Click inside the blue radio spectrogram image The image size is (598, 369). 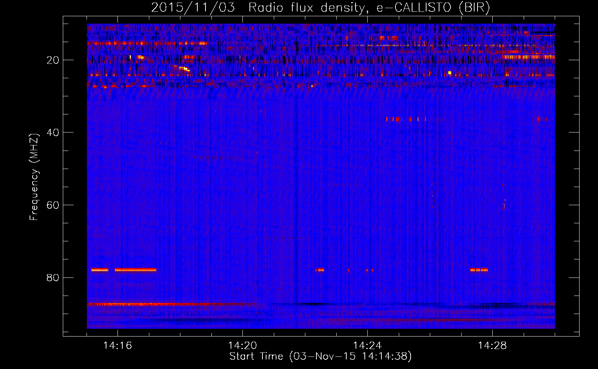321,176
